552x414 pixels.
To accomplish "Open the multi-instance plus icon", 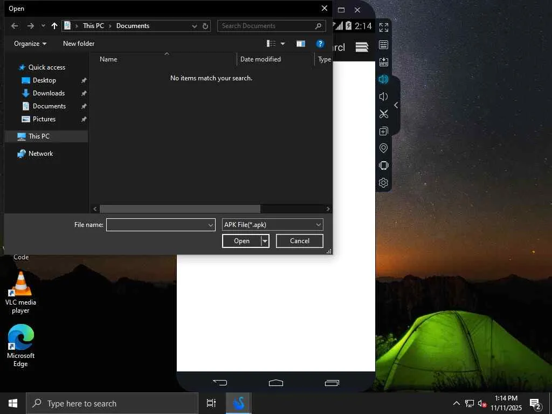I will [x=383, y=131].
